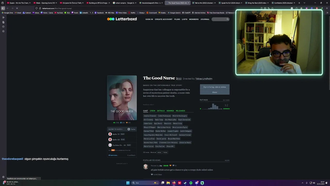Click the Windows taskbar search box
Image resolution: width=330 pixels, height=186 pixels.
point(145,183)
